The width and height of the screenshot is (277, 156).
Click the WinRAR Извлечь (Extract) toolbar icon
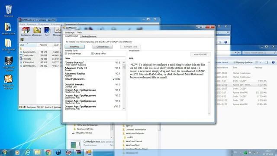coord(37,30)
